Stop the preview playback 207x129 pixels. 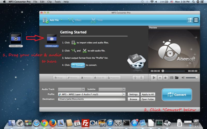click(x=165, y=78)
